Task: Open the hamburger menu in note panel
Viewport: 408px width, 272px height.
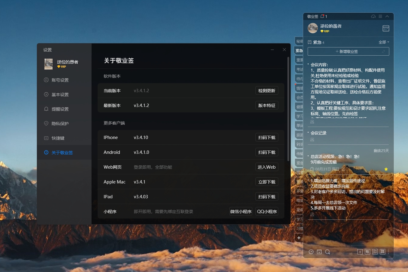Action: pos(380,16)
